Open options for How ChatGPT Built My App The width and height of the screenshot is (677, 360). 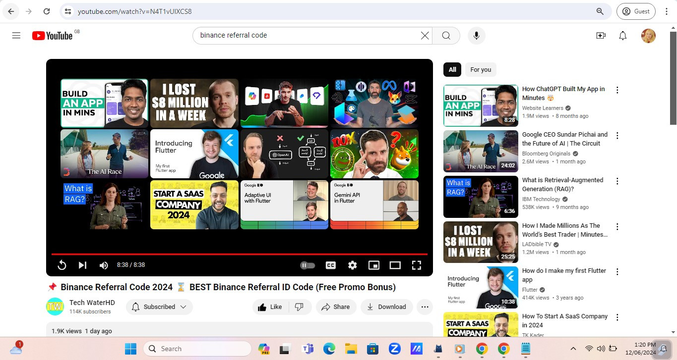(617, 90)
